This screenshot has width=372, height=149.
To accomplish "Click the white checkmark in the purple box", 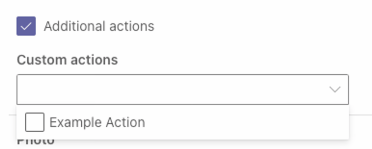I will [x=26, y=26].
